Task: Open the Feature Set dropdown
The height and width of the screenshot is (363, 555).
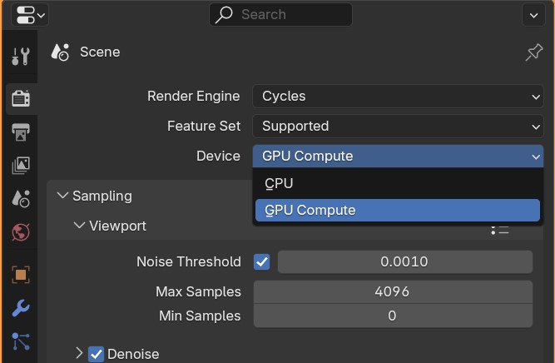Action: 398,126
